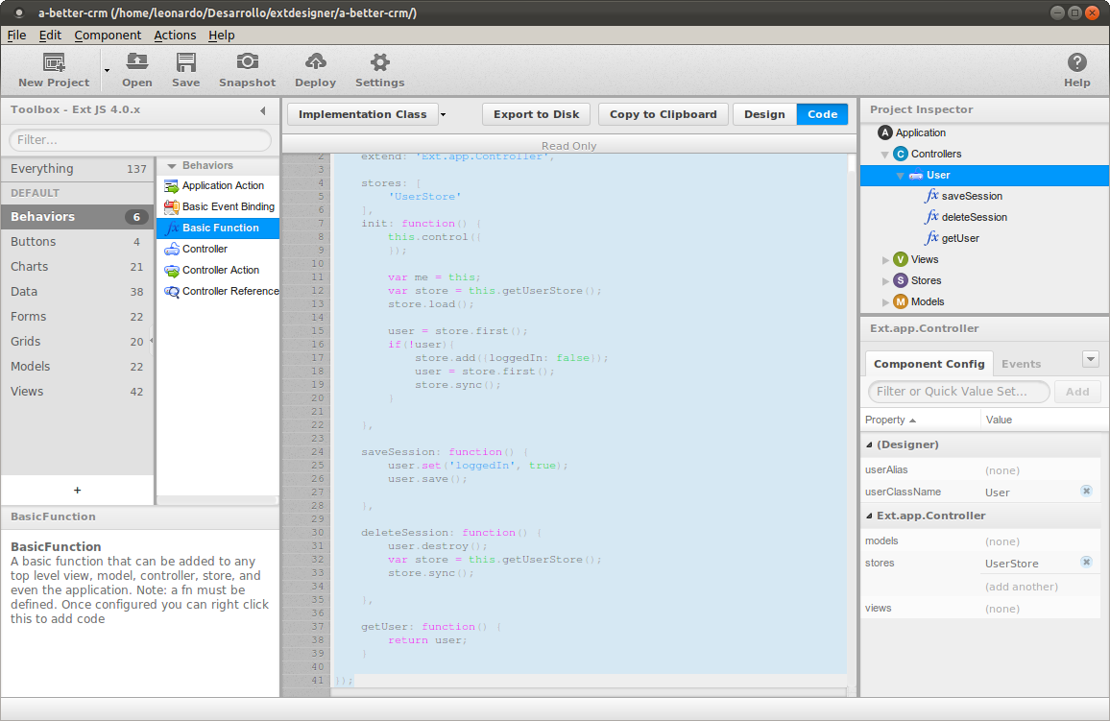1110x721 pixels.
Task: Expand the Stores tree node
Action: pos(885,281)
